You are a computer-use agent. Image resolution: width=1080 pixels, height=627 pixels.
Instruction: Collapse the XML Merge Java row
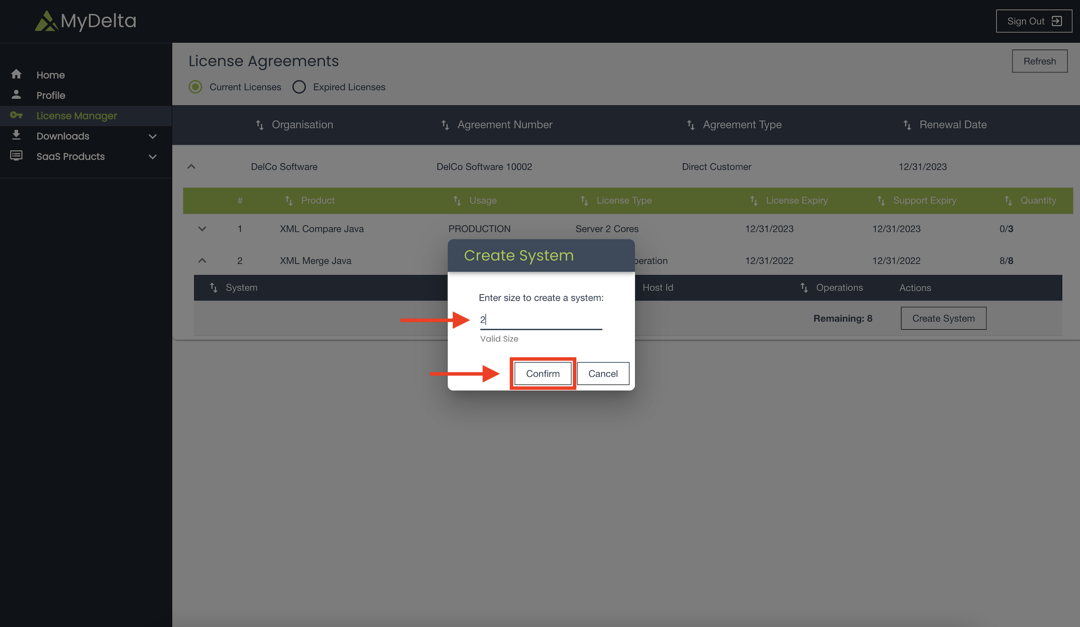click(202, 260)
